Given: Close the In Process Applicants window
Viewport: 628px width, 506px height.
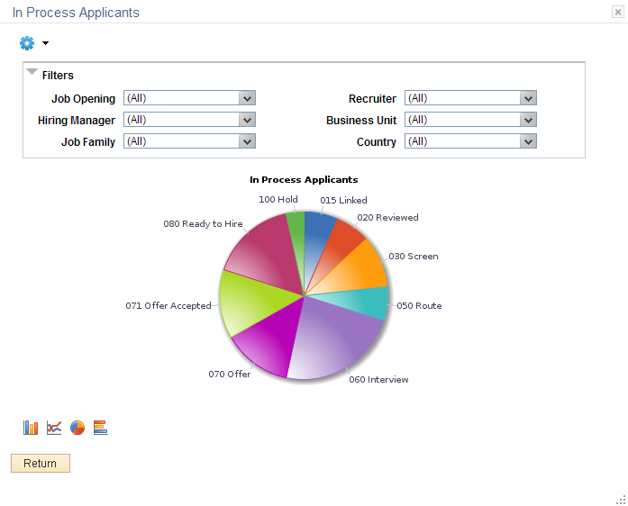Looking at the screenshot, I should pos(618,12).
